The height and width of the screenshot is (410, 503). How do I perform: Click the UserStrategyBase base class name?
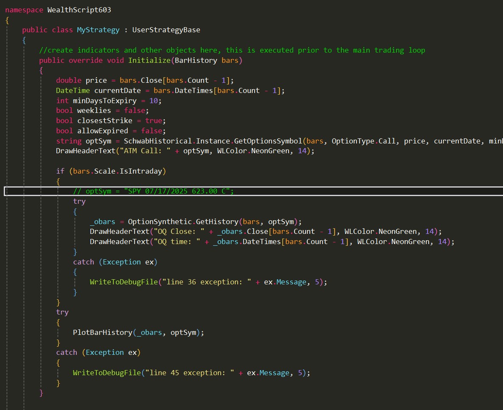click(166, 30)
